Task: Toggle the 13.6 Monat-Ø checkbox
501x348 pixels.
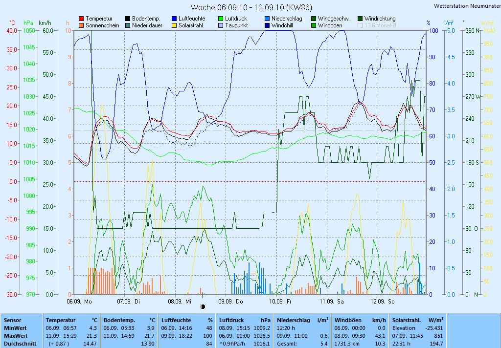Action: [x=360, y=25]
